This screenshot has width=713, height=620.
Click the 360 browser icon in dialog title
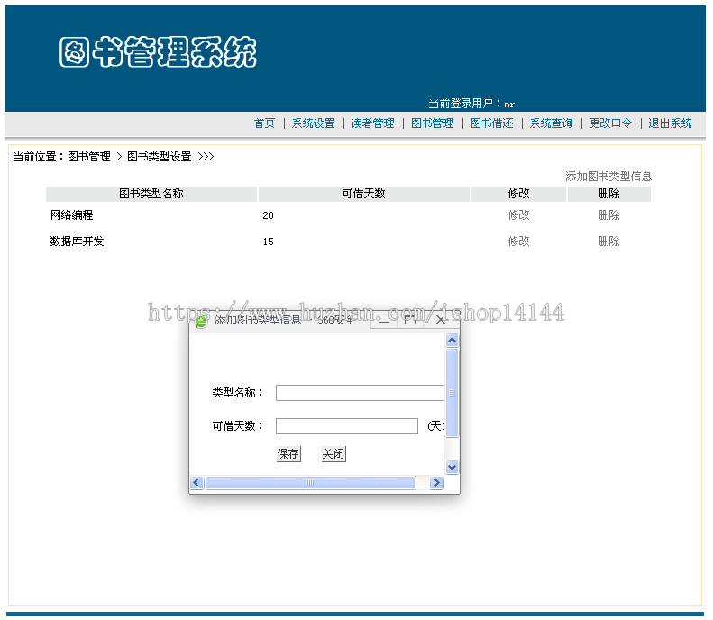coord(200,322)
